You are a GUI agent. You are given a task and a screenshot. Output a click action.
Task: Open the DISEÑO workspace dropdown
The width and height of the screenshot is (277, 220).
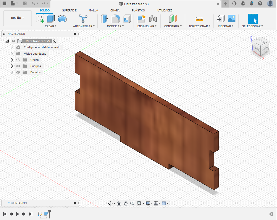(17, 18)
